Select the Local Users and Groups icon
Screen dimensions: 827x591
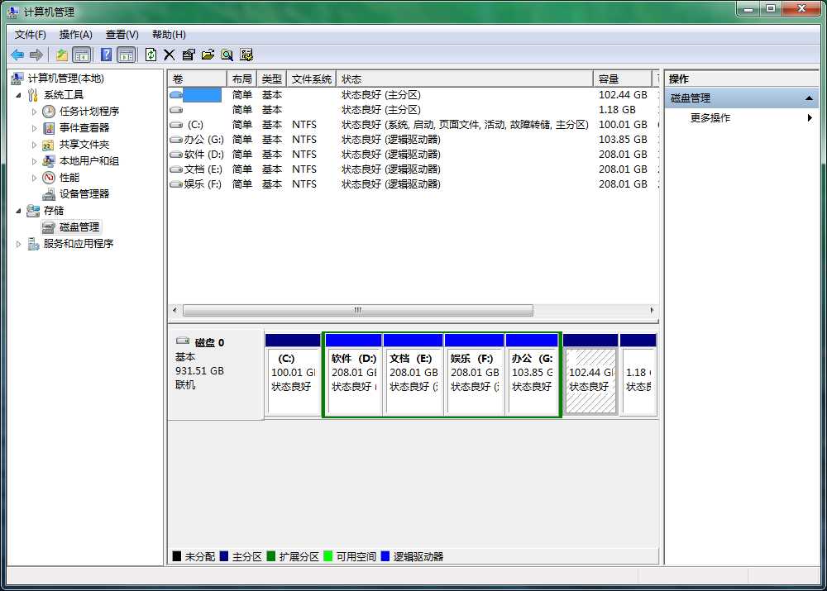click(49, 161)
